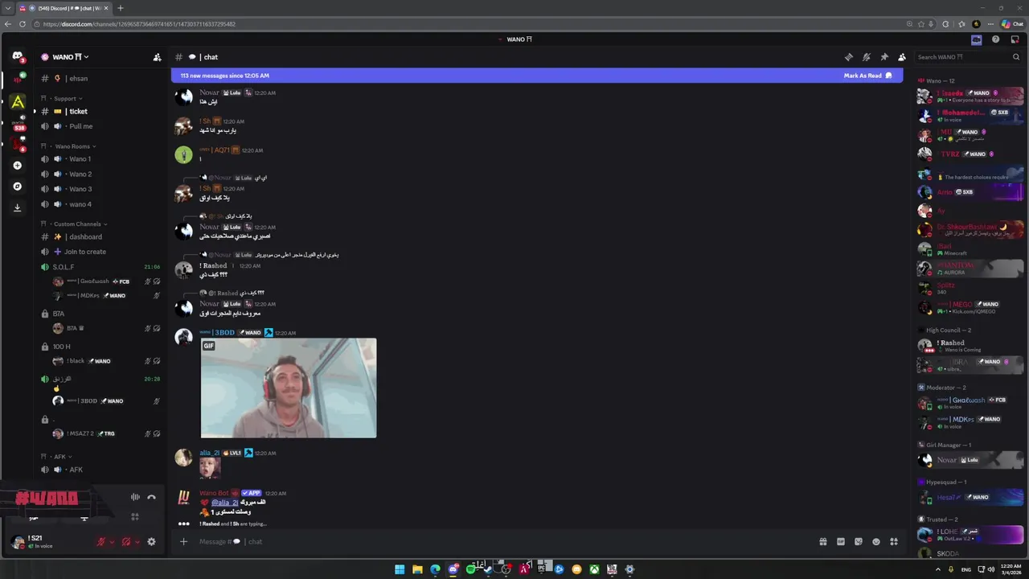The height and width of the screenshot is (579, 1029).
Task: Open the emoji picker in the message bar
Action: click(x=876, y=542)
